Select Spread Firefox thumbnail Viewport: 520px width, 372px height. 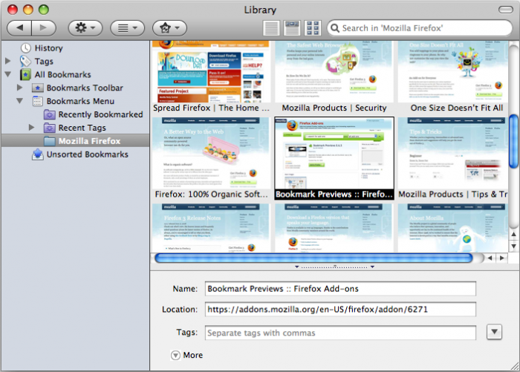(x=210, y=71)
